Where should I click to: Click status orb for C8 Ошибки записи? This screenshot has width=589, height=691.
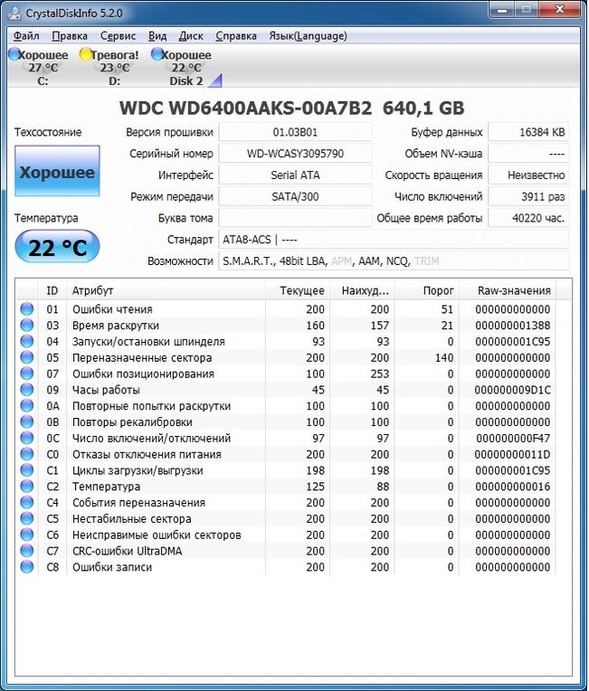coord(27,566)
